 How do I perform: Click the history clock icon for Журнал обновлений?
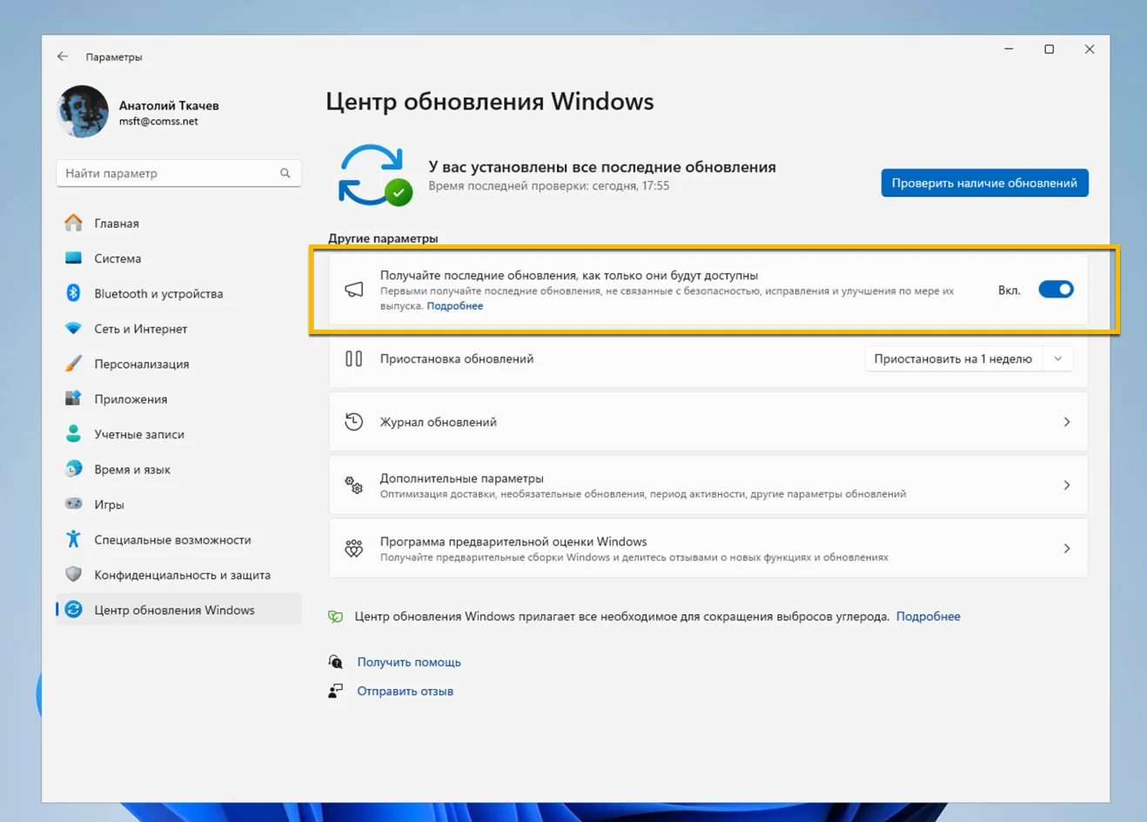(x=353, y=422)
